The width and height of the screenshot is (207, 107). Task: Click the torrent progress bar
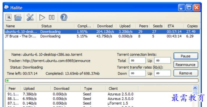coord(102,81)
